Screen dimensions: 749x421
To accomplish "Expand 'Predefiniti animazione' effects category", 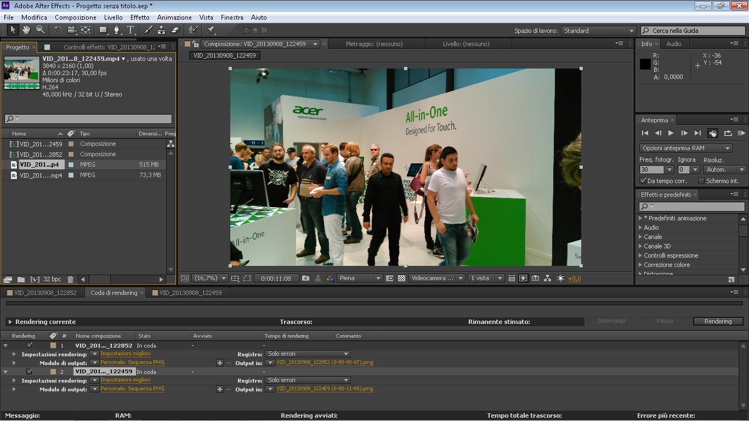I will [x=640, y=218].
